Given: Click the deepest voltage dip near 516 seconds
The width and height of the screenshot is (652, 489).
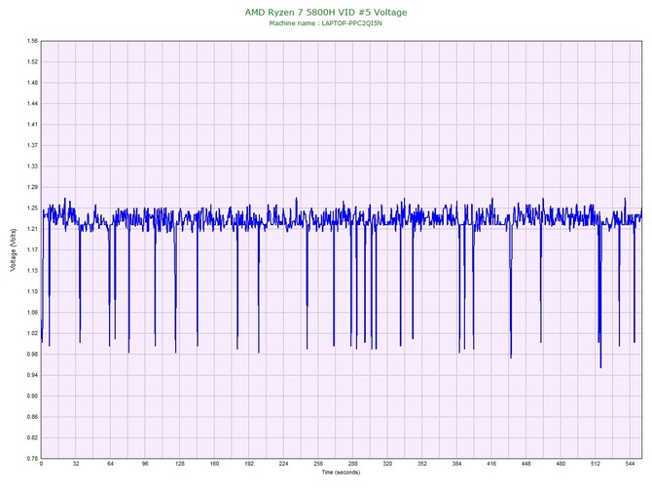Looking at the screenshot, I should click(x=600, y=367).
